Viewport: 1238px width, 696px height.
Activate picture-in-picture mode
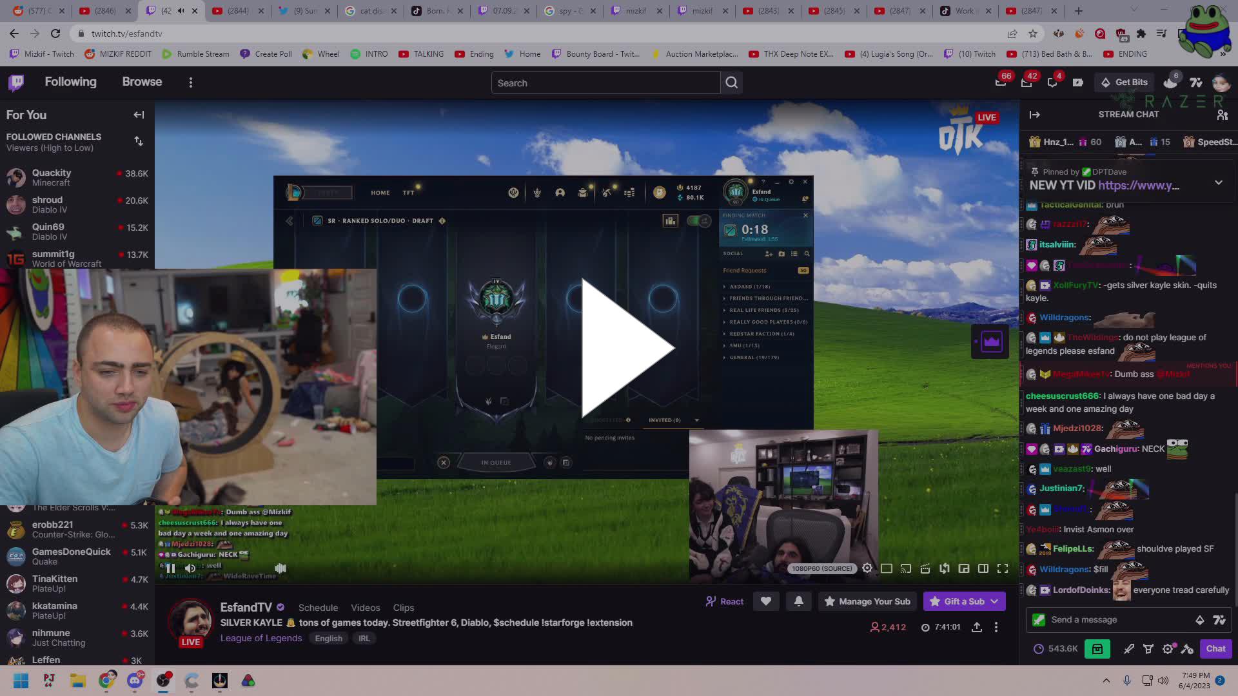[964, 568]
